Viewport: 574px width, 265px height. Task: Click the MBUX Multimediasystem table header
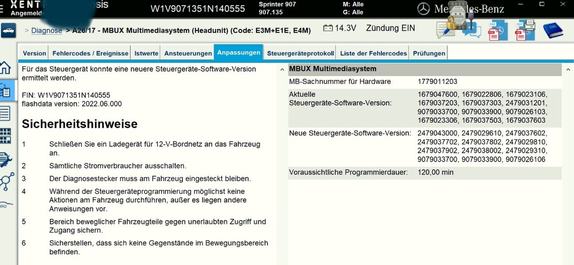[425, 69]
